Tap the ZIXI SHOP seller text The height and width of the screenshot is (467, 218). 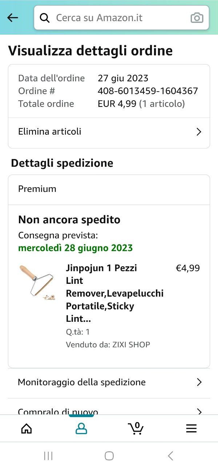pos(129,344)
